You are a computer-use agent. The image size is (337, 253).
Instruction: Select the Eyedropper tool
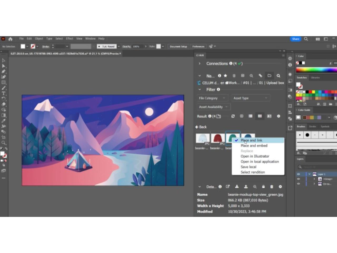[x=4, y=121]
